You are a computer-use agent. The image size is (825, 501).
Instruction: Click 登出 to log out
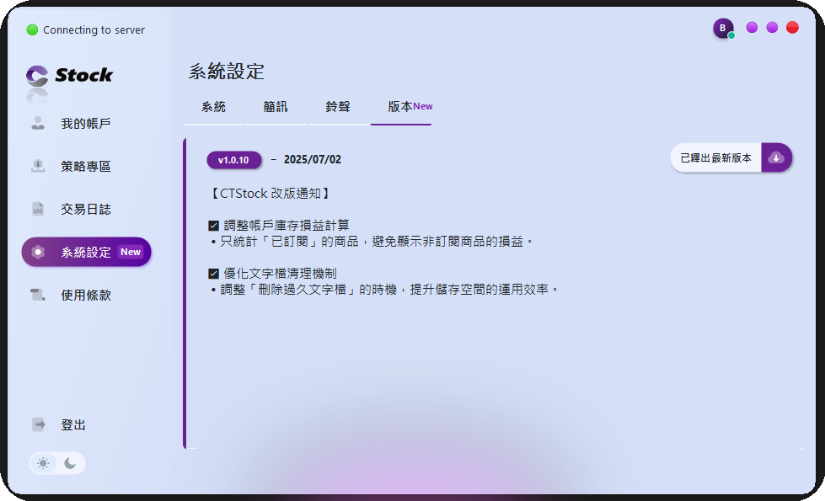73,424
